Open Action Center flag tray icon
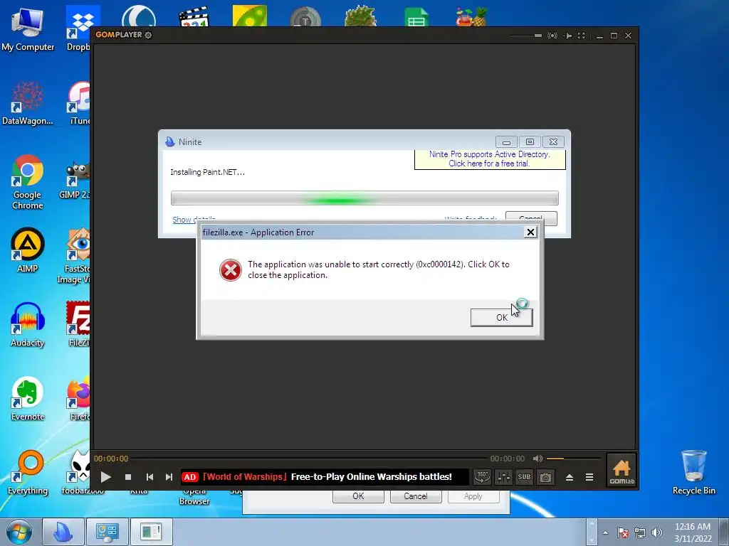The image size is (729, 546). (623, 532)
